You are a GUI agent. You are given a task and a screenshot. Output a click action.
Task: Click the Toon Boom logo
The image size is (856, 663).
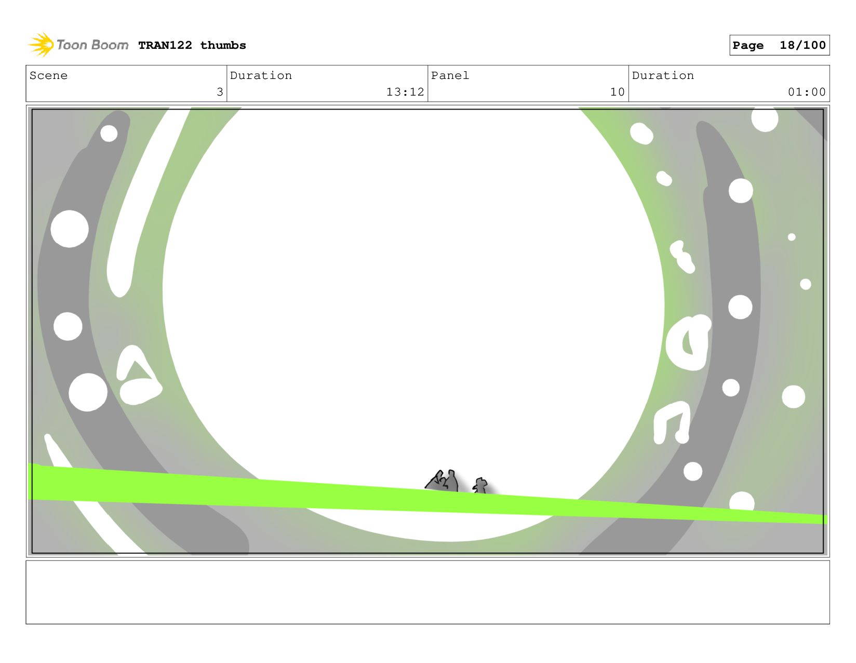(x=78, y=45)
